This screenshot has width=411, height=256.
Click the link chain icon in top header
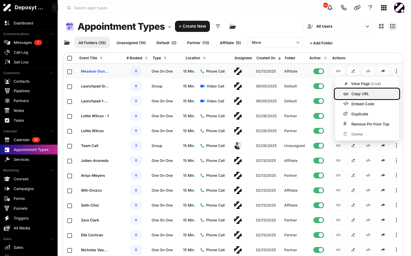(x=357, y=8)
